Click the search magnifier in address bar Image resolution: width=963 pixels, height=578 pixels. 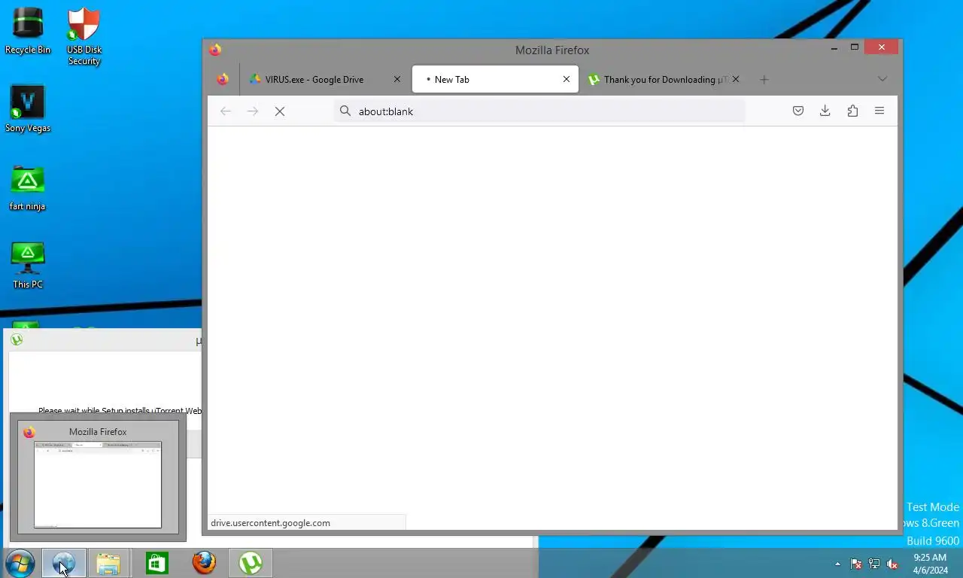345,111
